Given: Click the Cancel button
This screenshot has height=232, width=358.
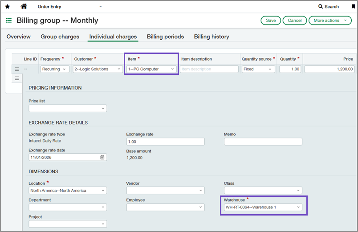Looking at the screenshot, I should coord(294,20).
